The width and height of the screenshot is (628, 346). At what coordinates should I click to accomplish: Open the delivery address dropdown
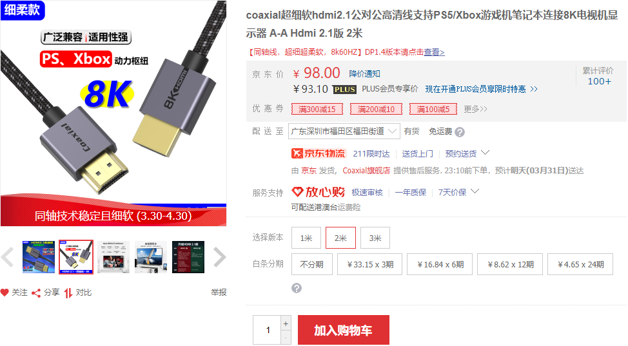click(344, 131)
